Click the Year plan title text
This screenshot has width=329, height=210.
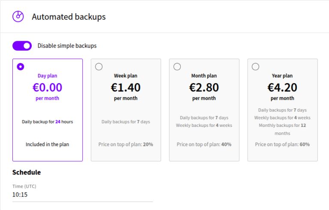coord(282,76)
